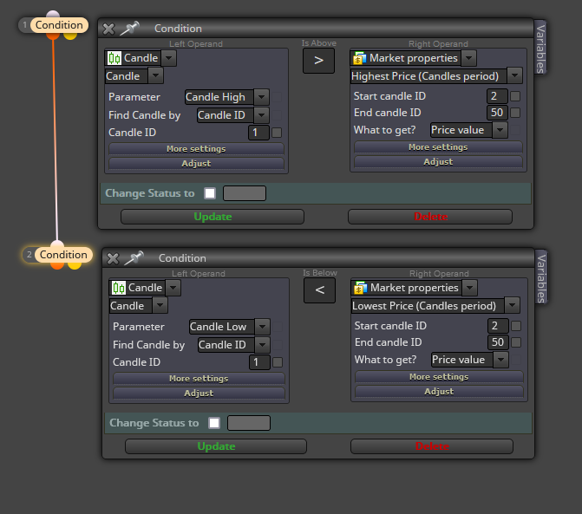Viewport: 582px width, 514px height.
Task: Click yellow connector dot under Condition 1 node
Action: click(70, 36)
